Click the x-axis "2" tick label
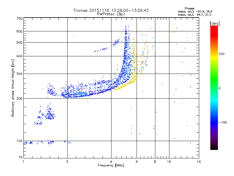This screenshot has height=176, width=234. tap(67, 162)
